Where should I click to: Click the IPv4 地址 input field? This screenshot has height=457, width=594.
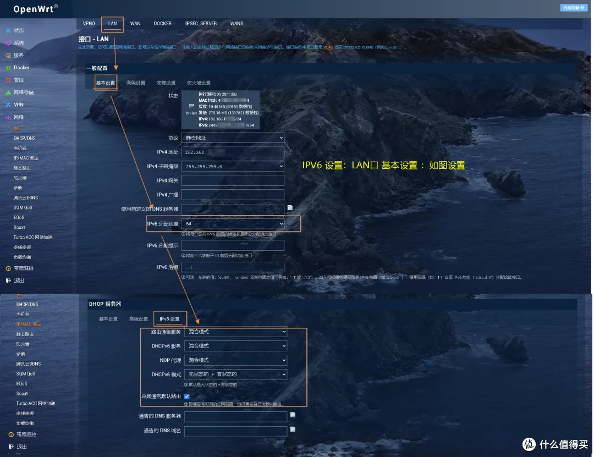[x=233, y=152]
